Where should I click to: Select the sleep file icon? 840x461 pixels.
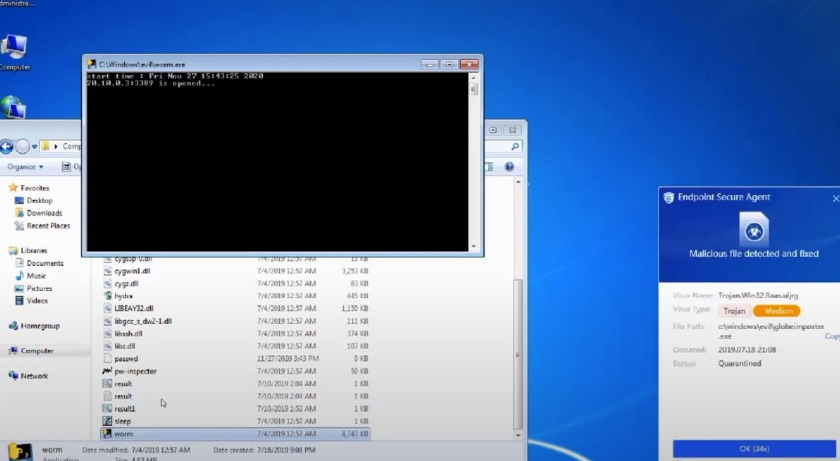[107, 421]
